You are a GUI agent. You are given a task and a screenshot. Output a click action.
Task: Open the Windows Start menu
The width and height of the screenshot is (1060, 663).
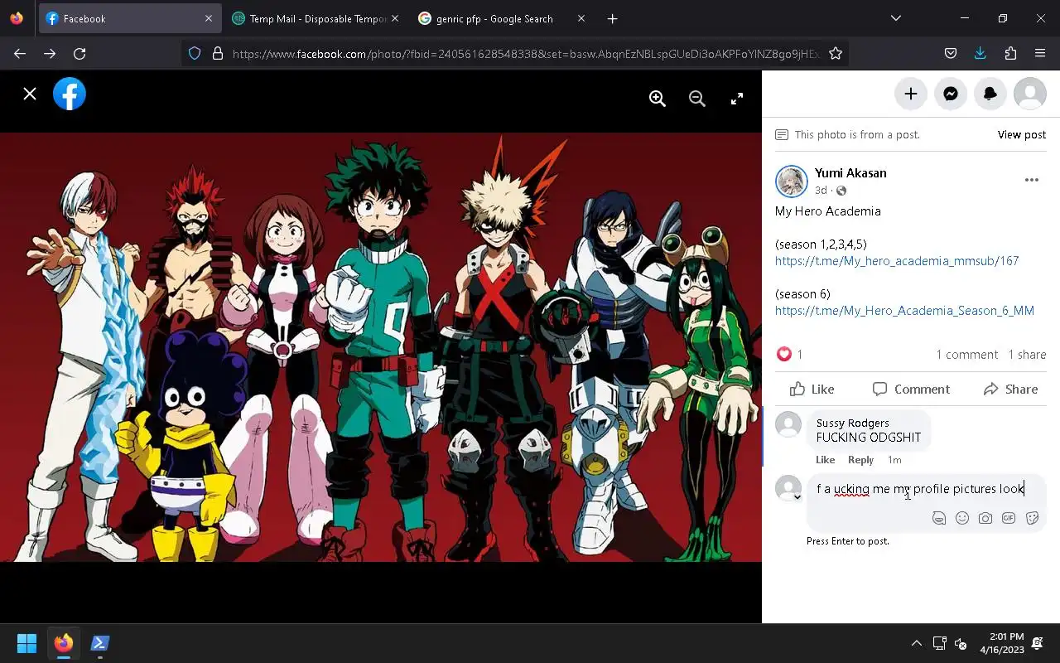click(x=26, y=643)
